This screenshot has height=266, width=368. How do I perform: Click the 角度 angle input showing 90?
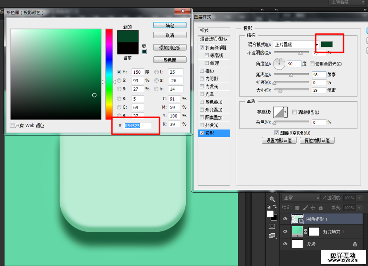point(294,64)
